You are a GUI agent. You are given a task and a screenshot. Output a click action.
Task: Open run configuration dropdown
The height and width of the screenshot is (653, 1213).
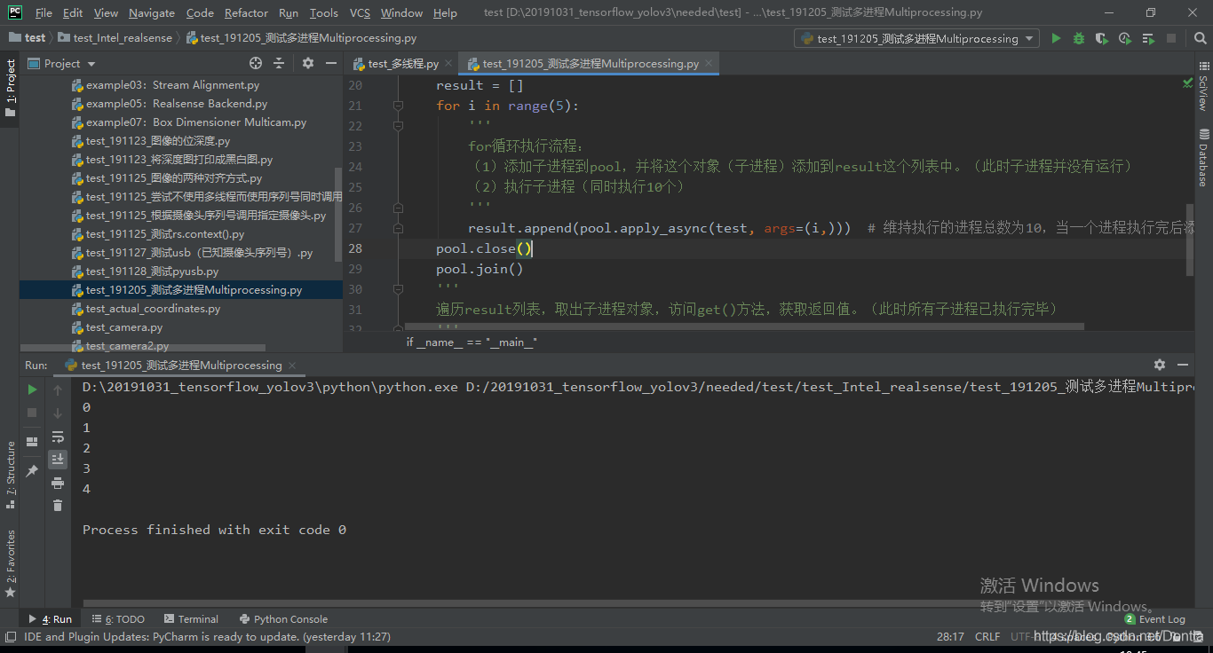(917, 38)
